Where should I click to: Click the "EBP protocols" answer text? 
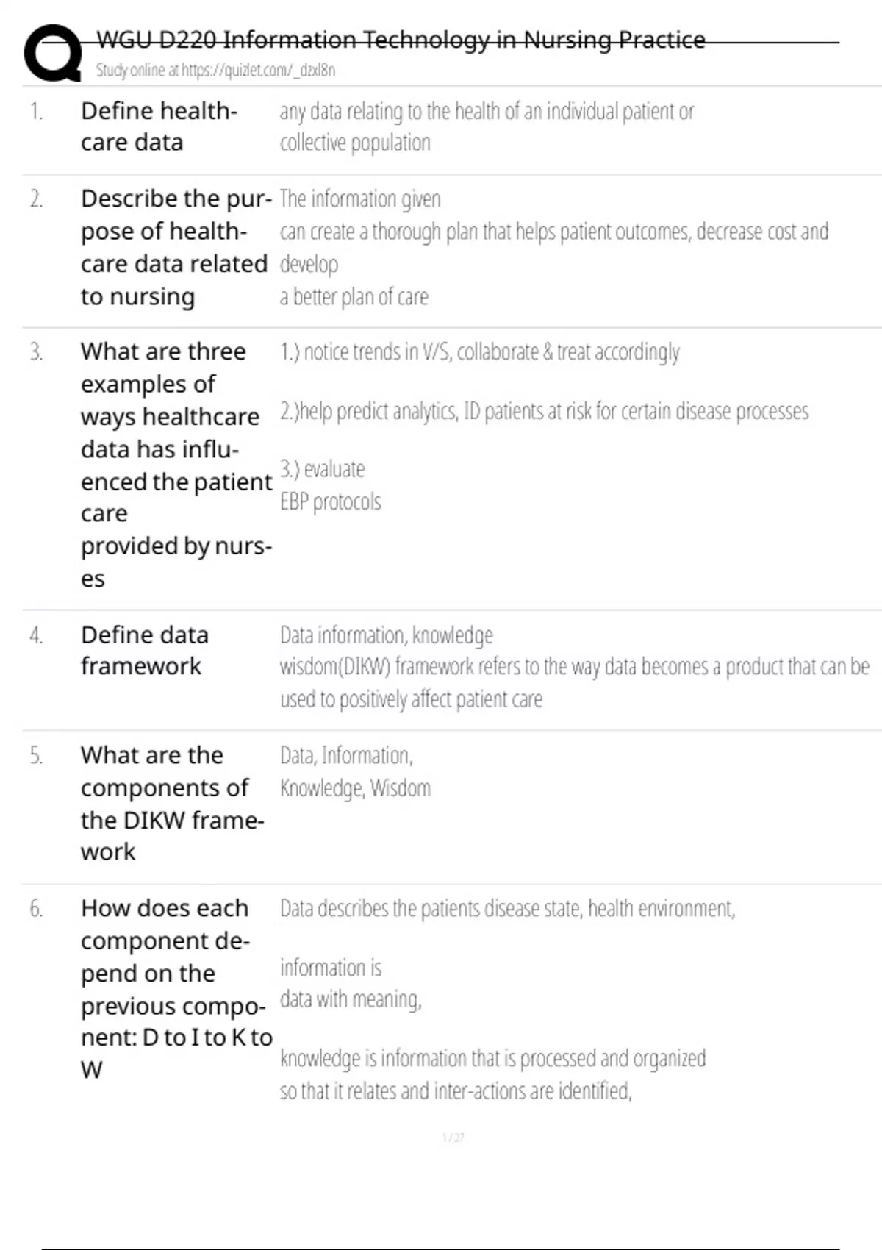pos(331,502)
